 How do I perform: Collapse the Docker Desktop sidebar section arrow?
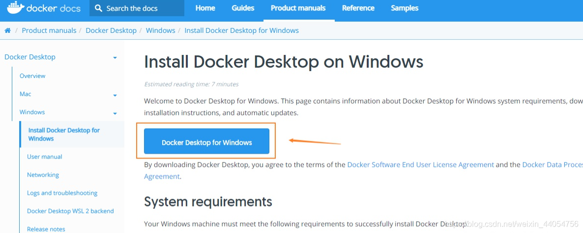point(115,58)
